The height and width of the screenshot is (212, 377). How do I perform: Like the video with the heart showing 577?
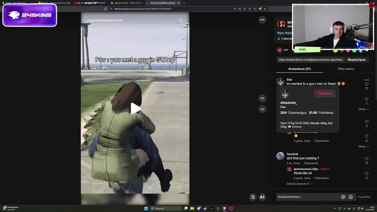pyautogui.click(x=280, y=50)
